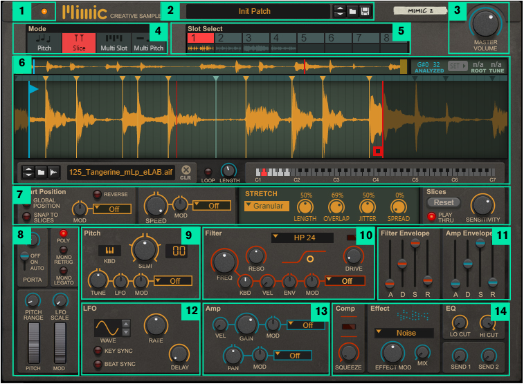Toggle the LOOP button
The image size is (524, 386).
(208, 172)
